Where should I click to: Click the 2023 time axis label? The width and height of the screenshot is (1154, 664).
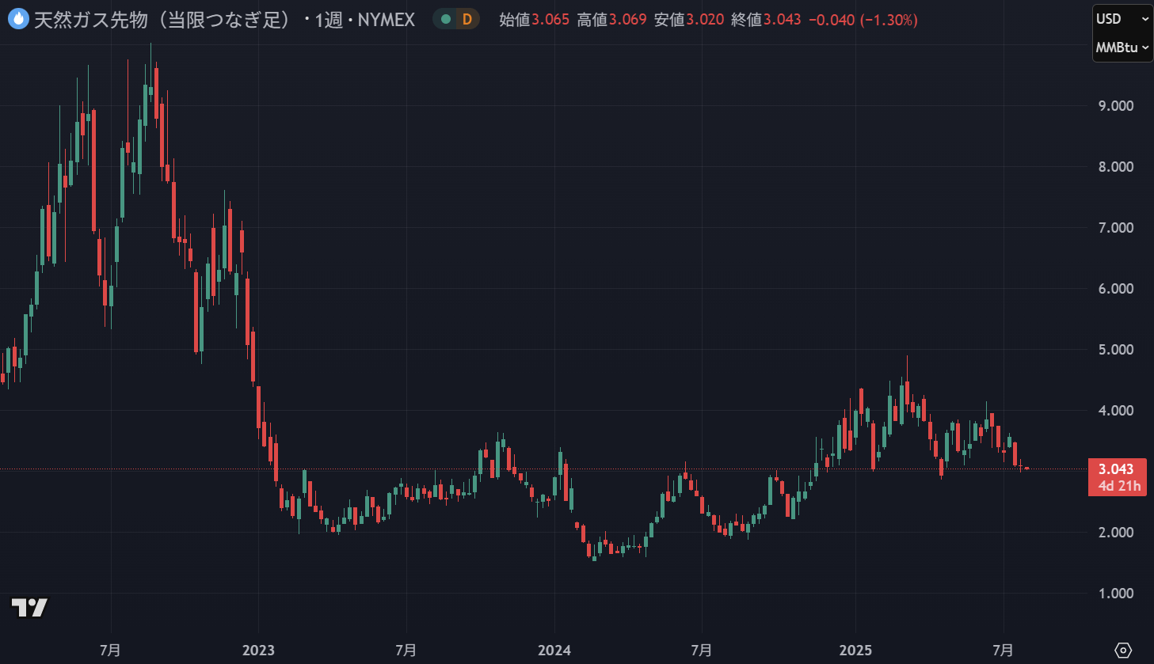click(258, 651)
